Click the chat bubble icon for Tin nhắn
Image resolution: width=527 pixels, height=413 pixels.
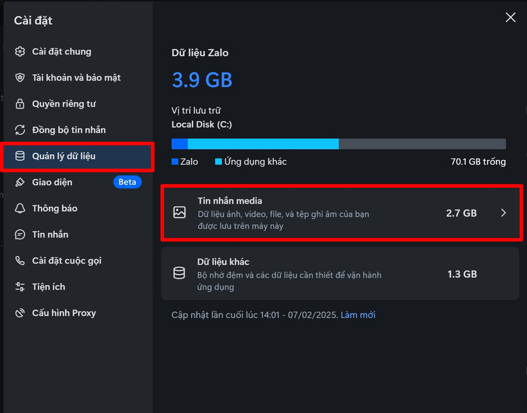pos(20,235)
